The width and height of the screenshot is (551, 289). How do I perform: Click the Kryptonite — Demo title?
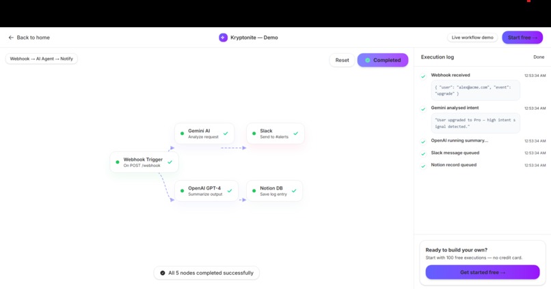click(x=254, y=37)
